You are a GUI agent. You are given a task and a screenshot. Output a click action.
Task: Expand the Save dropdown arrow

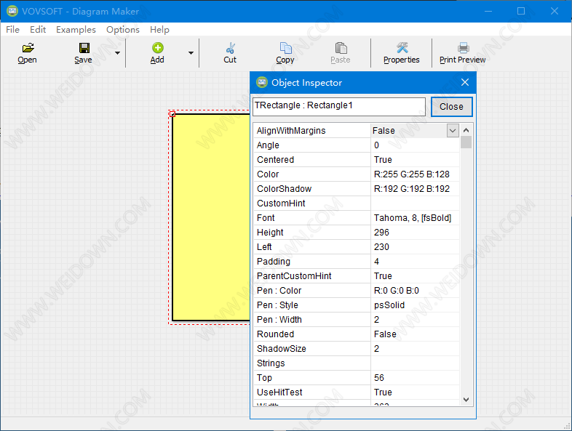tap(117, 53)
